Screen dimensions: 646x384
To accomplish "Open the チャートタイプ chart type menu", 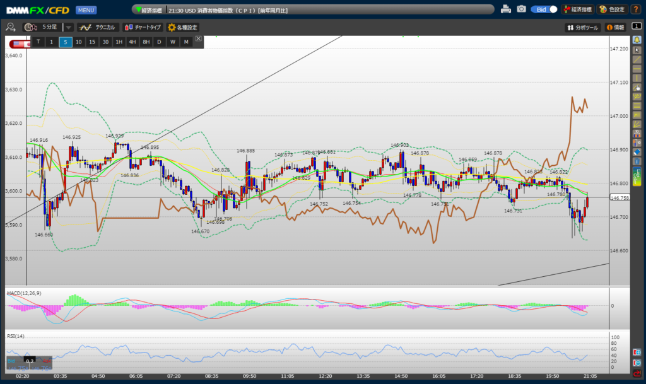I will 142,27.
